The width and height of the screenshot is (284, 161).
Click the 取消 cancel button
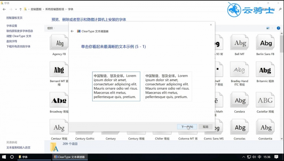(x=206, y=127)
